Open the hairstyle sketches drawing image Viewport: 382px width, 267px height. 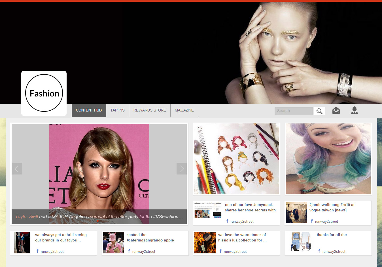(236, 159)
